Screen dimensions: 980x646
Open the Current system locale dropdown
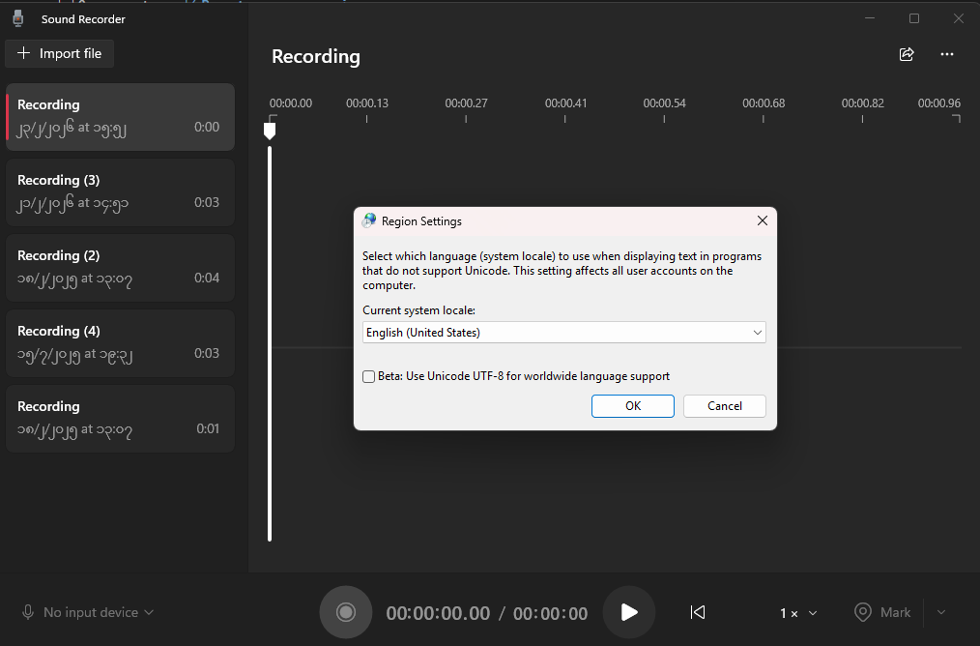click(x=563, y=332)
